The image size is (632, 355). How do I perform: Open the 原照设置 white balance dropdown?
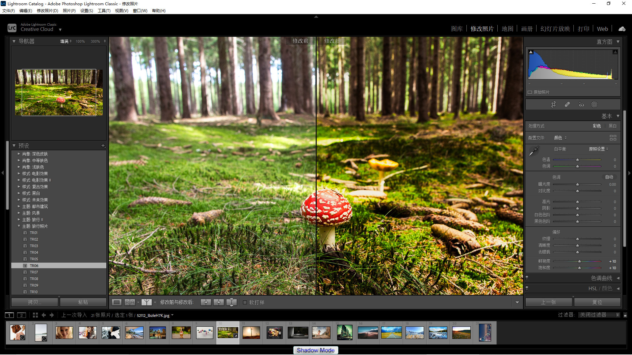pyautogui.click(x=598, y=149)
